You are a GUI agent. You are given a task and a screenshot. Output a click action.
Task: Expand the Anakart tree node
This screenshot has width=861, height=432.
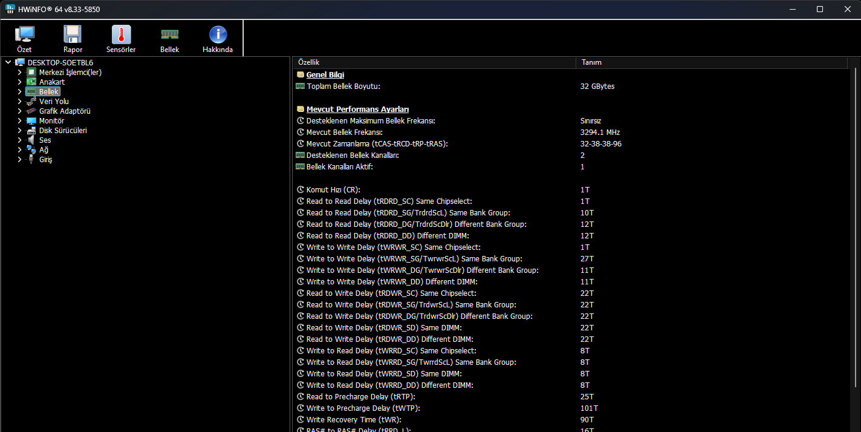click(x=19, y=82)
